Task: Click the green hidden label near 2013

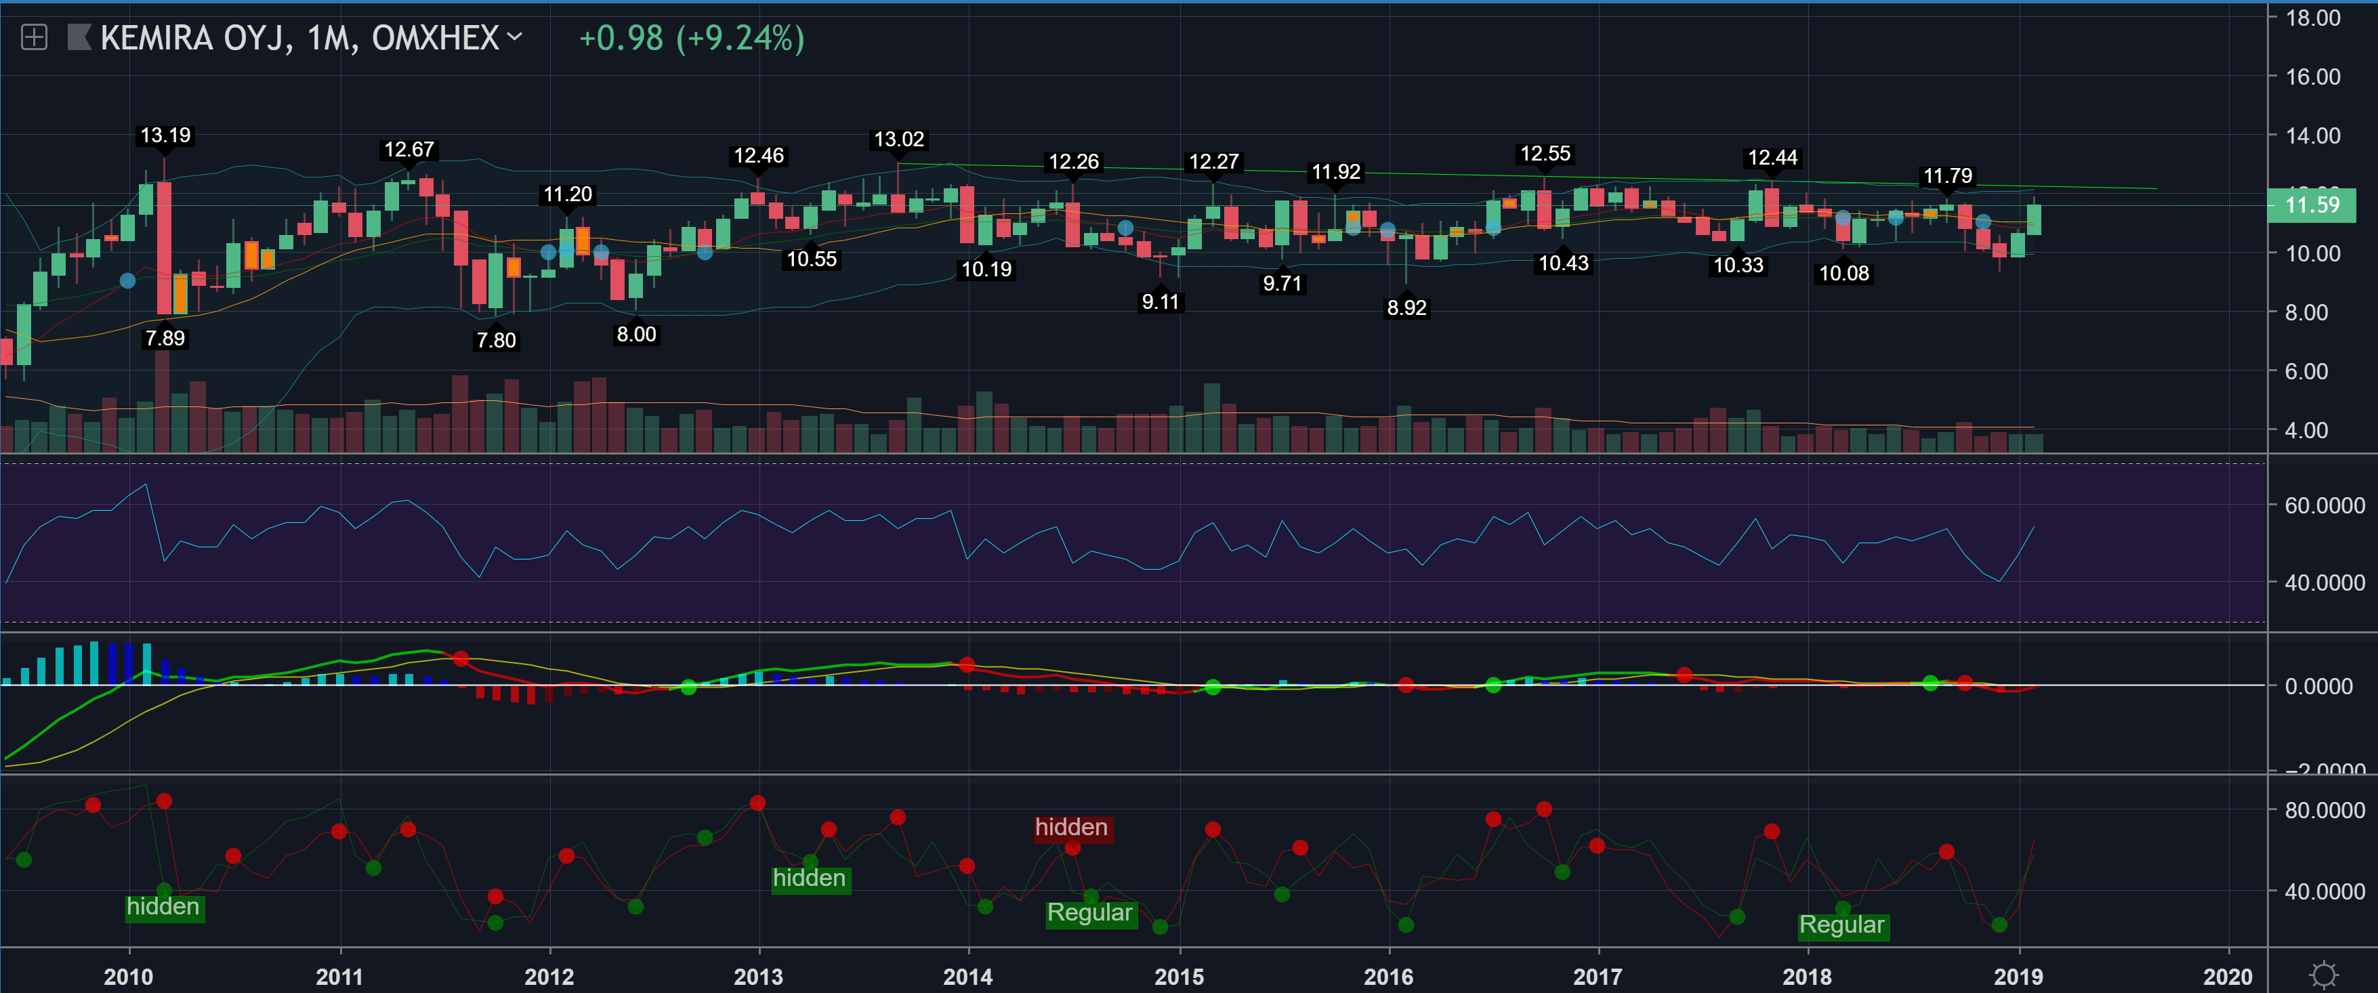Action: point(810,878)
